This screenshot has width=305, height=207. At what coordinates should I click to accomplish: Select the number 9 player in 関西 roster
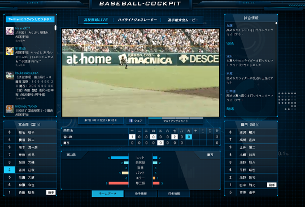point(251,147)
